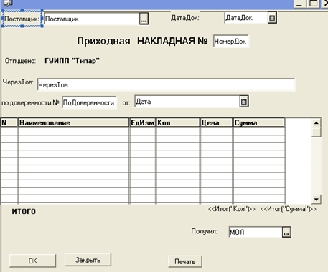Open the ДатаДок calendar picker
Viewport: 328px width, 272px height.
(x=272, y=18)
